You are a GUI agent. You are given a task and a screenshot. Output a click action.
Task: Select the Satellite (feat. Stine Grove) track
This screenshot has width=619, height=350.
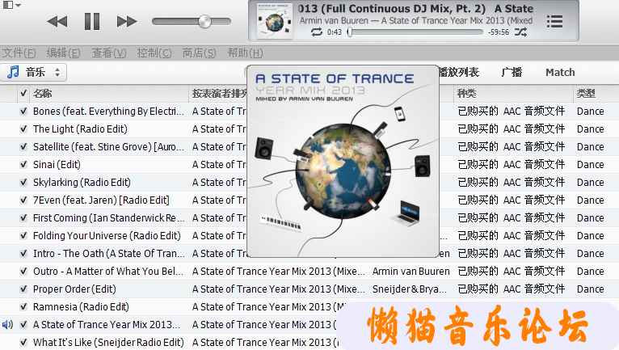108,147
